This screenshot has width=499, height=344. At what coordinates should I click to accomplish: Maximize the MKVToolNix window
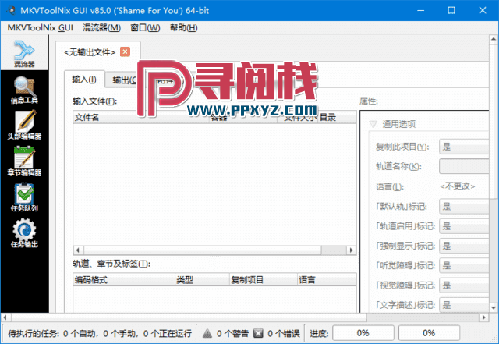click(451, 10)
